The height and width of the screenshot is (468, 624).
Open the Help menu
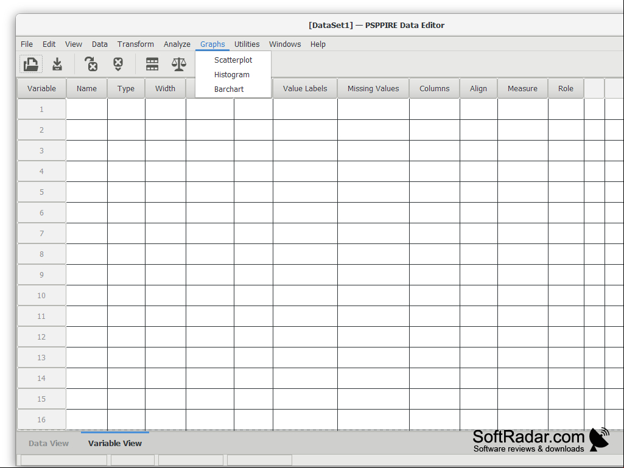tap(318, 44)
